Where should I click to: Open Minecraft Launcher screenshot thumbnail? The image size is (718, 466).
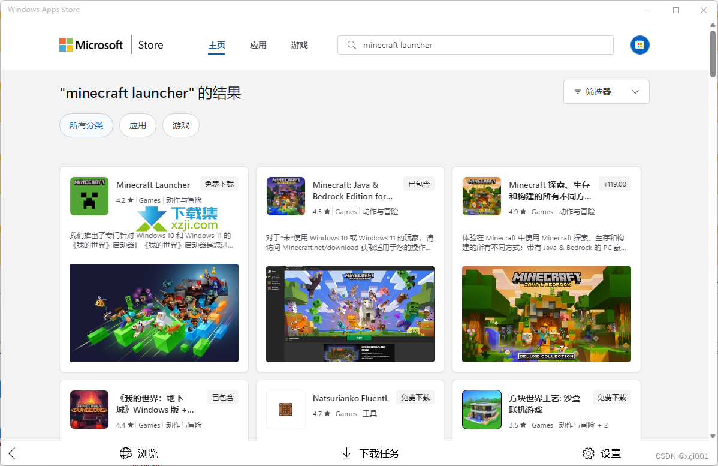(x=154, y=313)
